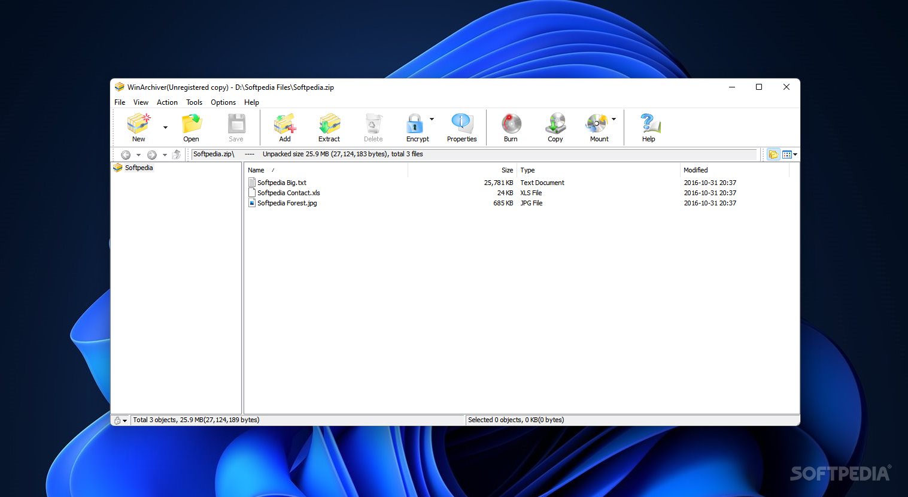
Task: Click Total 3 objects status text
Action: pyautogui.click(x=196, y=420)
